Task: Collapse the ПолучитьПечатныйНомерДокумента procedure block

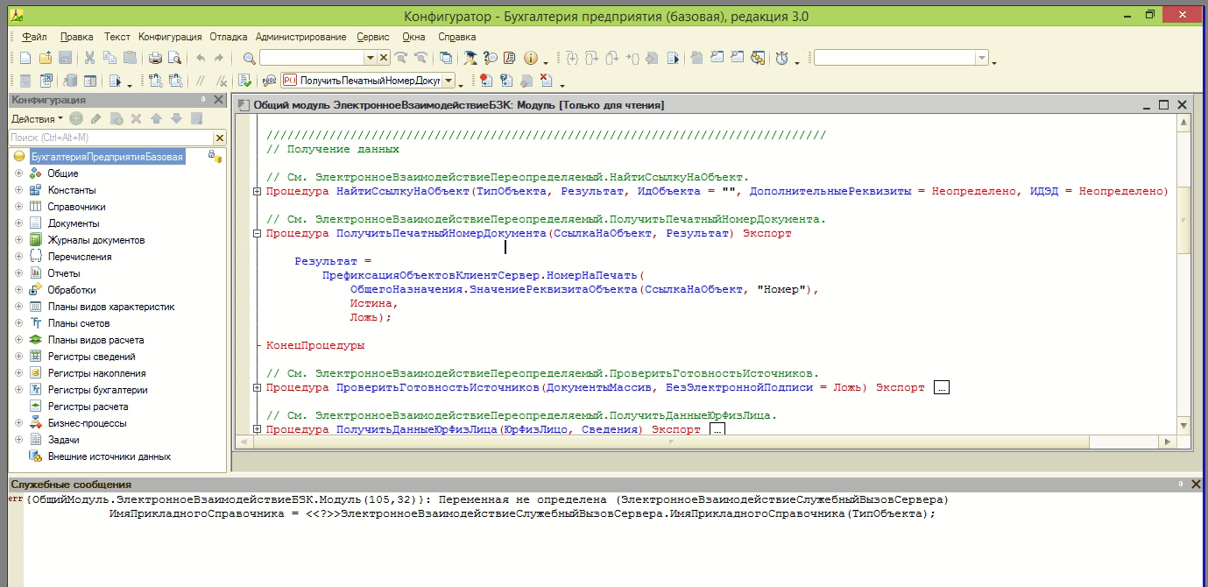Action: click(x=257, y=234)
